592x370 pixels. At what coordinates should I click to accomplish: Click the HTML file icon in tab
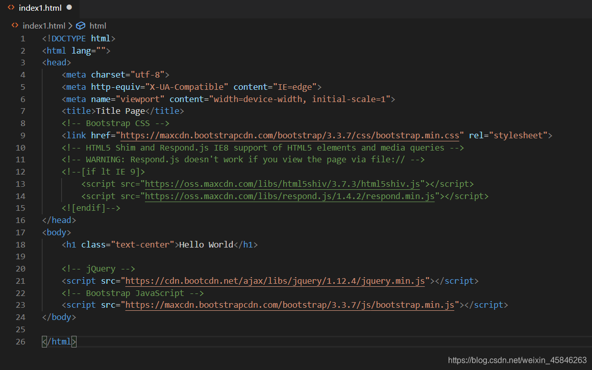[x=11, y=7]
